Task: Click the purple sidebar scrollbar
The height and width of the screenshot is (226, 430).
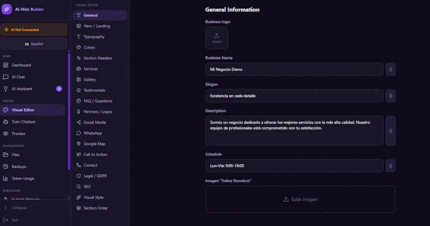Action: tap(69, 111)
